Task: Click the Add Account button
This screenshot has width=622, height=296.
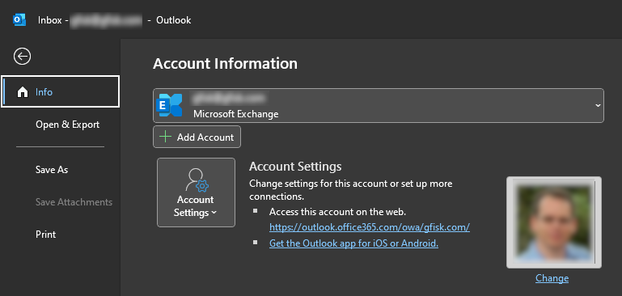Action: click(197, 137)
